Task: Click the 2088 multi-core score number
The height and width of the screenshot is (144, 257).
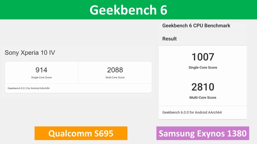Action: pos(115,70)
